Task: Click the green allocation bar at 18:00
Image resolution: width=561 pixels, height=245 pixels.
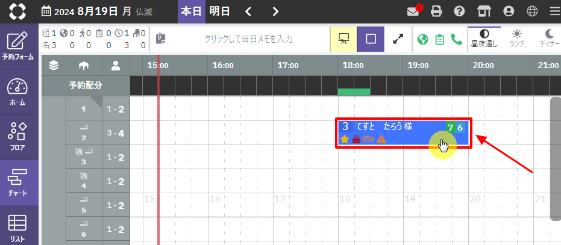Action: pyautogui.click(x=354, y=92)
